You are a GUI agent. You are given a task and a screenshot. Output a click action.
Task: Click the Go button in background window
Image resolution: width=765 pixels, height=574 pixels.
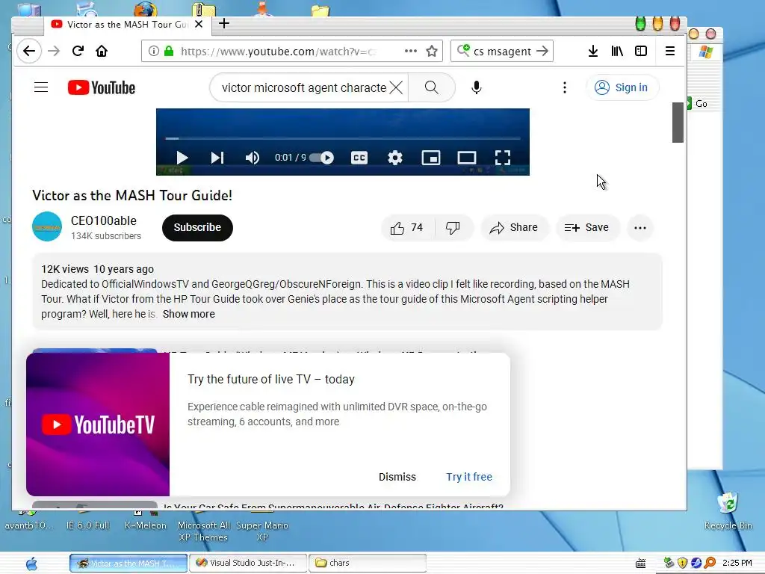coord(698,103)
